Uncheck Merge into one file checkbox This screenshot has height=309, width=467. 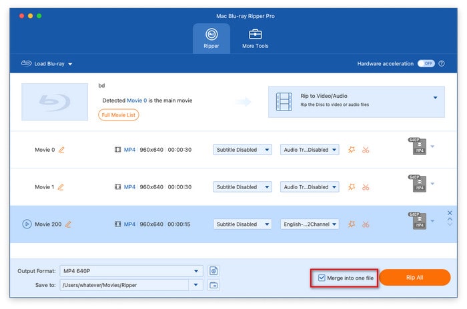click(x=322, y=278)
